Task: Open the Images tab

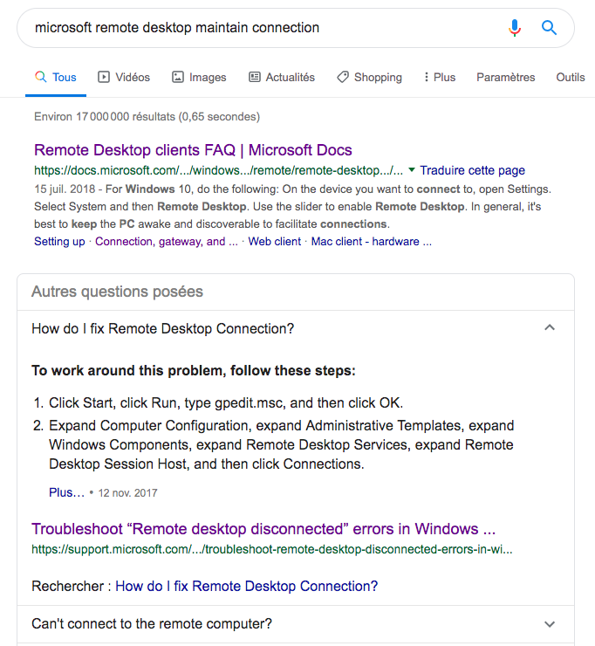Action: pyautogui.click(x=199, y=77)
